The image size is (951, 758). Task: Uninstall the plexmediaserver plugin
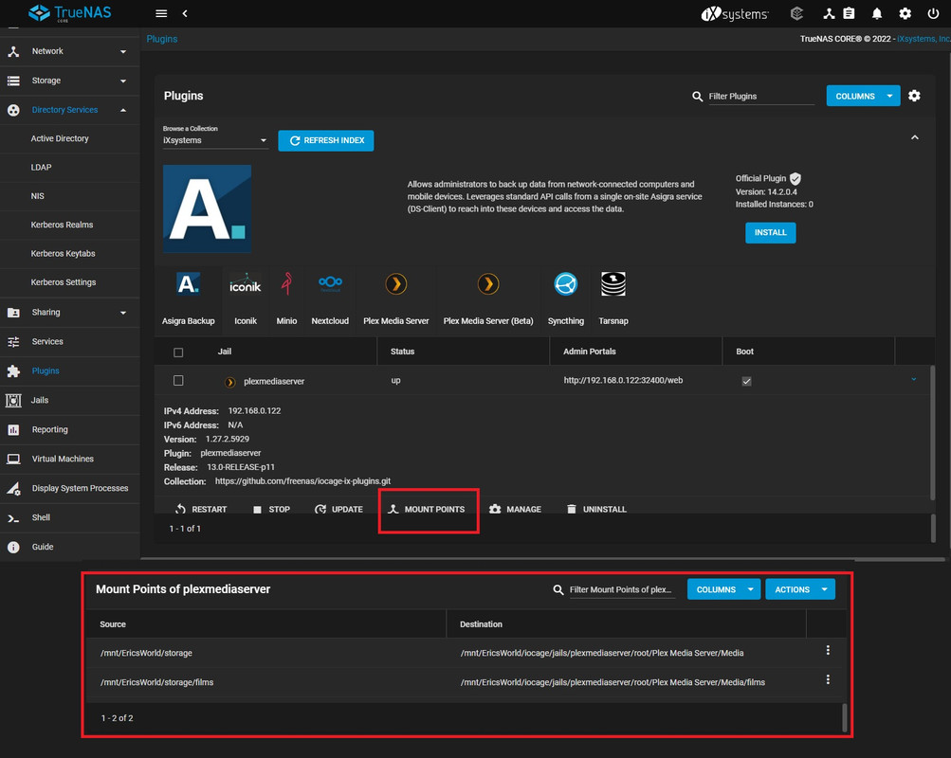pos(596,509)
